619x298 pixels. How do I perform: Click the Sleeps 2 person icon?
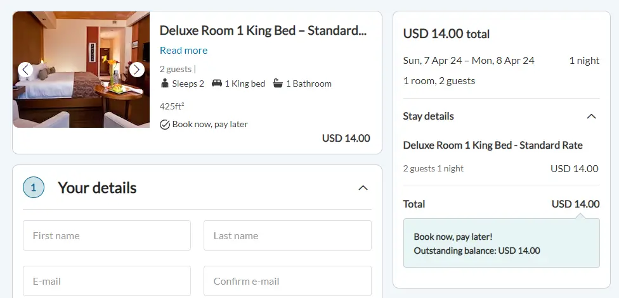click(165, 84)
